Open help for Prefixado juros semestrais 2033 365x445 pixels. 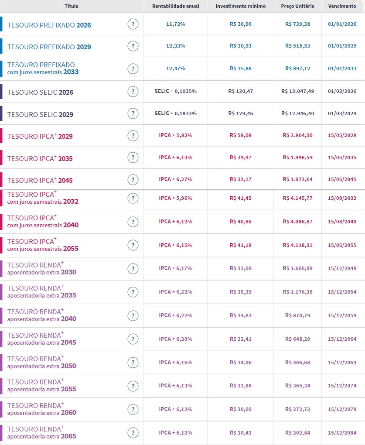[x=133, y=68]
